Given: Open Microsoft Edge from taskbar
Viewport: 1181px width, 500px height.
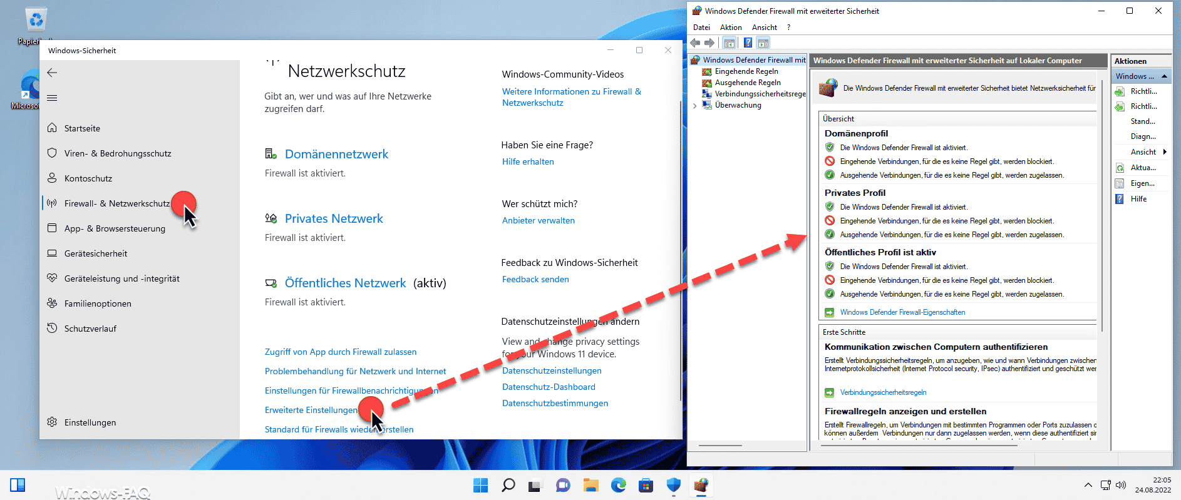Looking at the screenshot, I should coord(618,485).
